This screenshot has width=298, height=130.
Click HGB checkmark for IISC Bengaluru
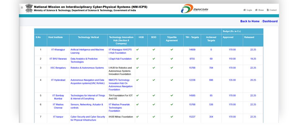[138, 68]
